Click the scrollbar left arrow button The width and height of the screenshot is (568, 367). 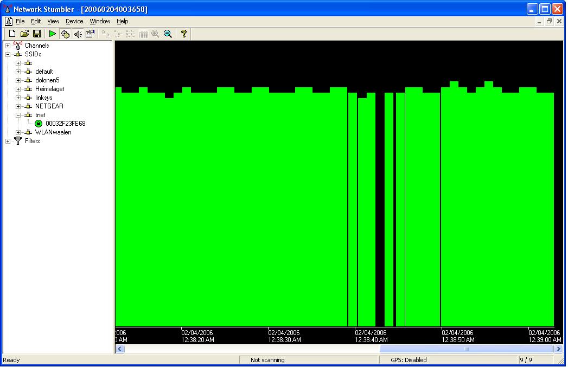tap(120, 349)
